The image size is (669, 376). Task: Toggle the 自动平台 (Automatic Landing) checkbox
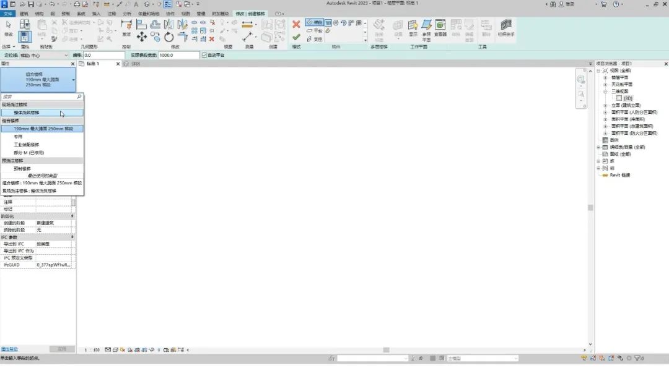(x=205, y=55)
